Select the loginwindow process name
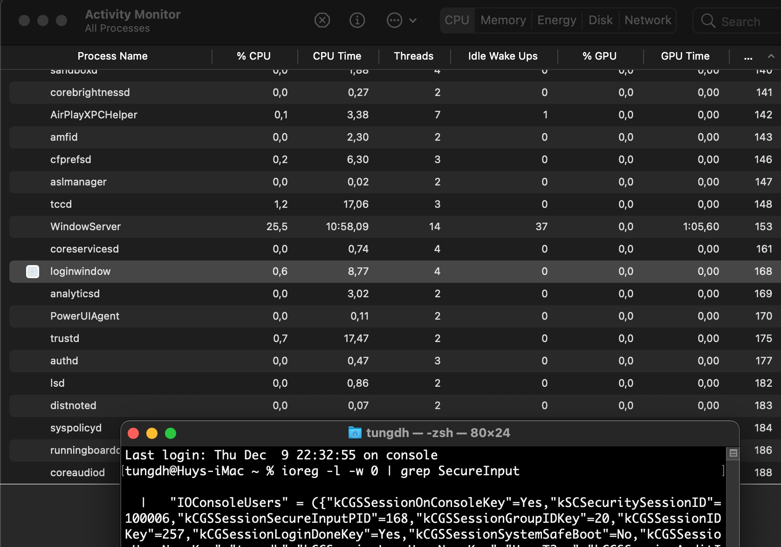 pos(80,271)
